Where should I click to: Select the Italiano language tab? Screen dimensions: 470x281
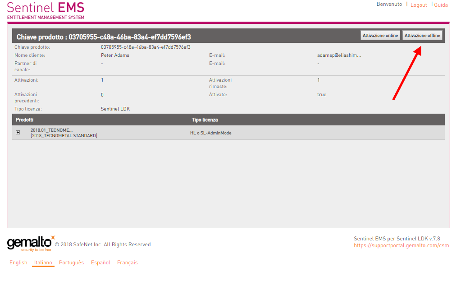43,263
